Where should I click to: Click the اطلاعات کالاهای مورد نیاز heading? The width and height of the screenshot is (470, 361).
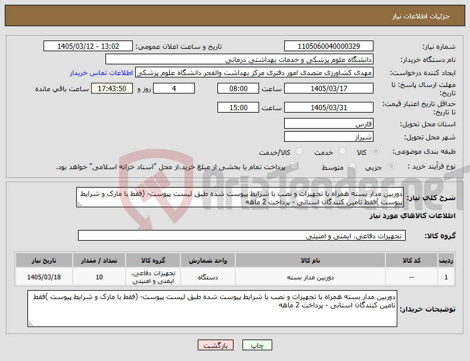click(x=412, y=216)
